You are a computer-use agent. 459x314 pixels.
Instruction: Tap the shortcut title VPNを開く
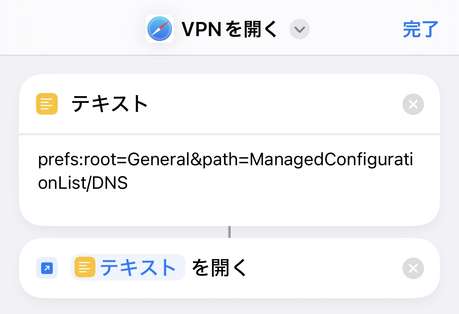click(x=229, y=29)
